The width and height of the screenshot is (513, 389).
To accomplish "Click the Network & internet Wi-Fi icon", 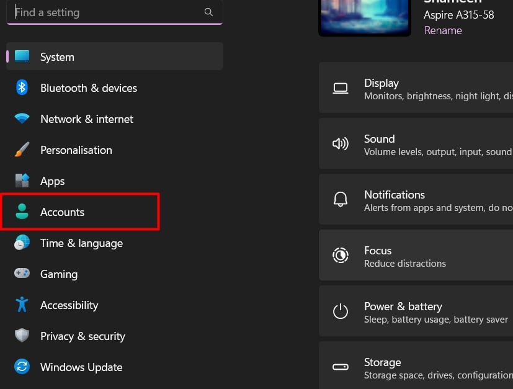I will 22,118.
